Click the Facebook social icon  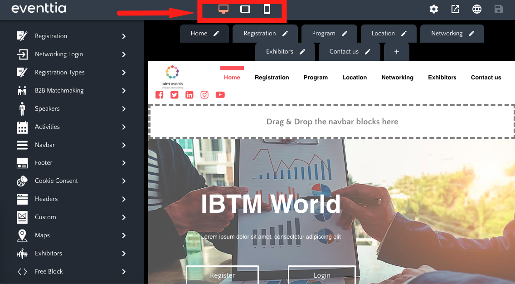(159, 95)
